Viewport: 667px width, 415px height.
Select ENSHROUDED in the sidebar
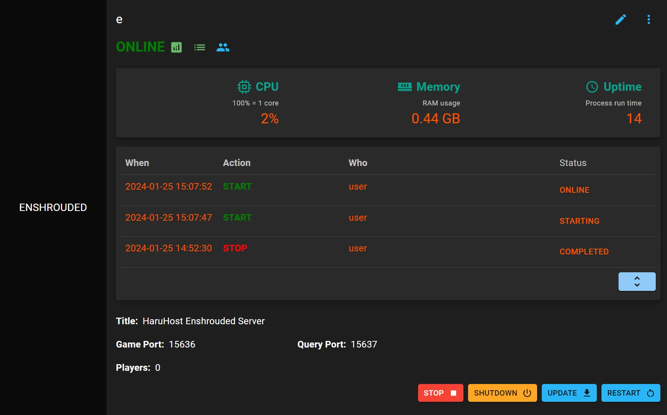(x=53, y=207)
